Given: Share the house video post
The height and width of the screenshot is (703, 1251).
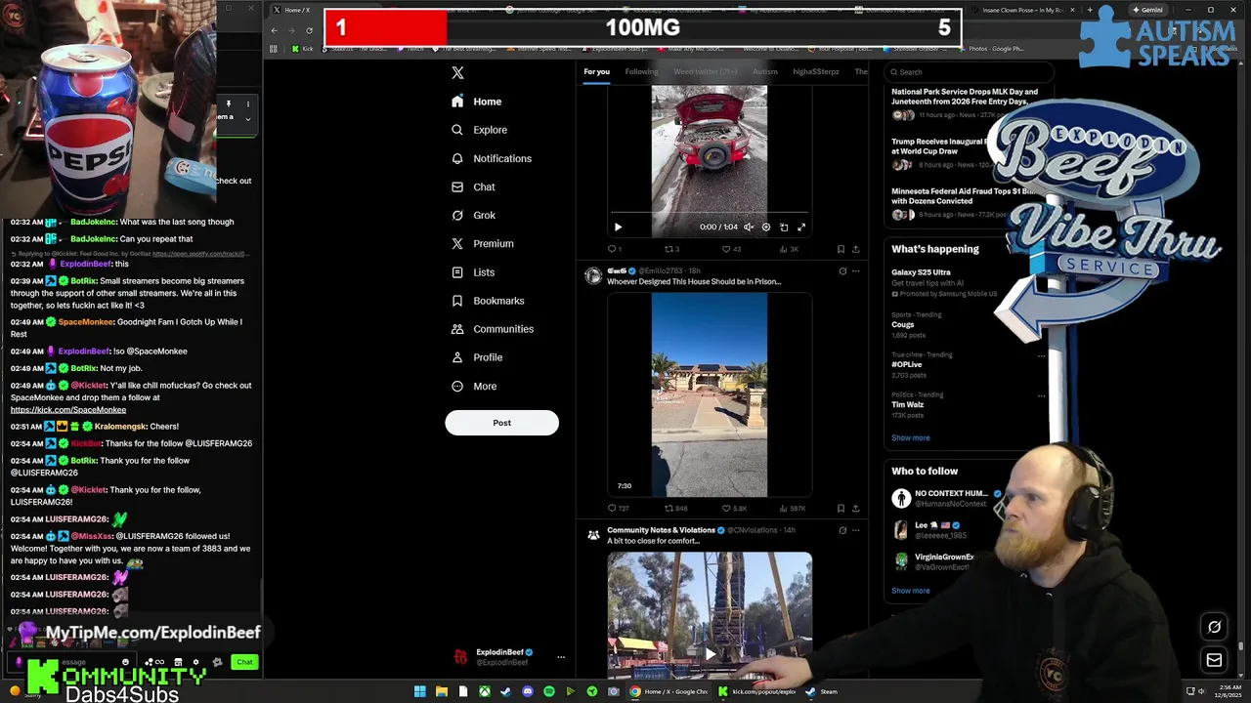Looking at the screenshot, I should point(856,508).
